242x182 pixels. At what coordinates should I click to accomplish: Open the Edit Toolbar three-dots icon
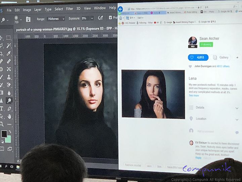point(9,124)
